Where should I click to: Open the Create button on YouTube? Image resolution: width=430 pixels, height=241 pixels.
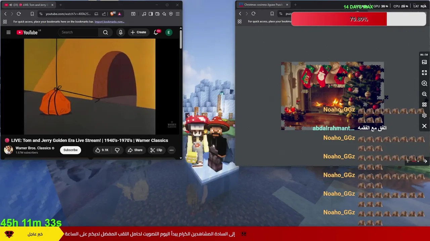click(x=138, y=32)
